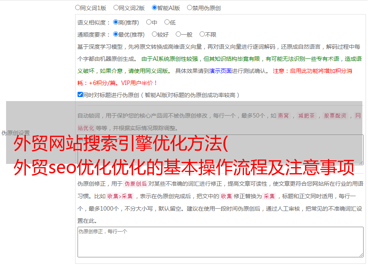Select 禁用伪原创 radio option
368x265 pixels.
pos(189,8)
